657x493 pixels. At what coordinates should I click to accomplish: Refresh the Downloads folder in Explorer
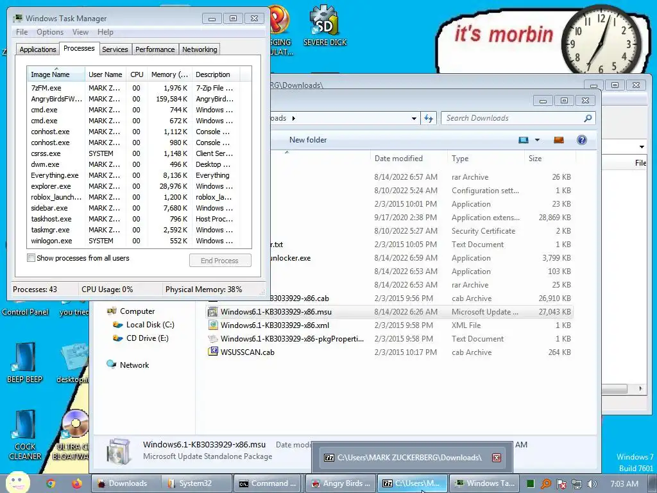[428, 118]
